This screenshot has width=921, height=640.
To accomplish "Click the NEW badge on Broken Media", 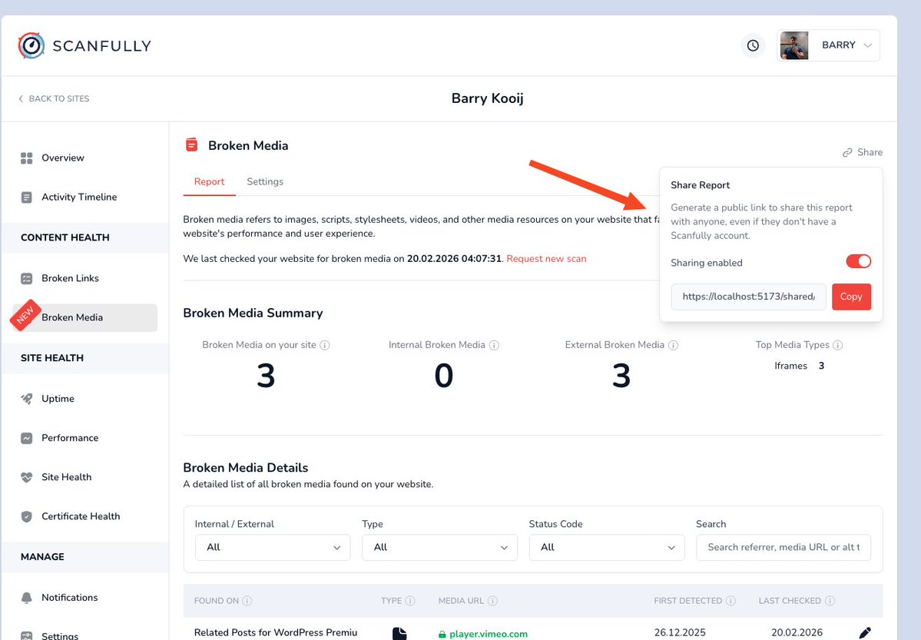I will tap(25, 316).
